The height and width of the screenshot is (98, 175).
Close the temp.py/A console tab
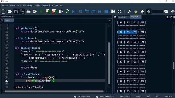[139, 17]
